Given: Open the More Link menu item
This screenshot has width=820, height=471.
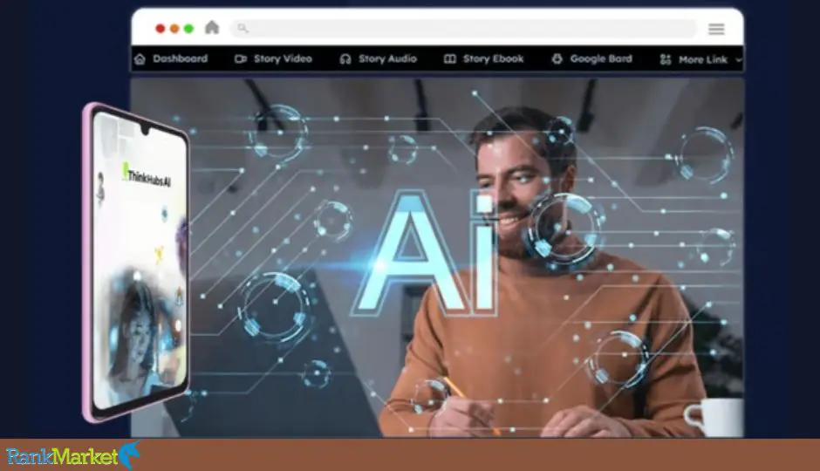Looking at the screenshot, I should point(700,59).
